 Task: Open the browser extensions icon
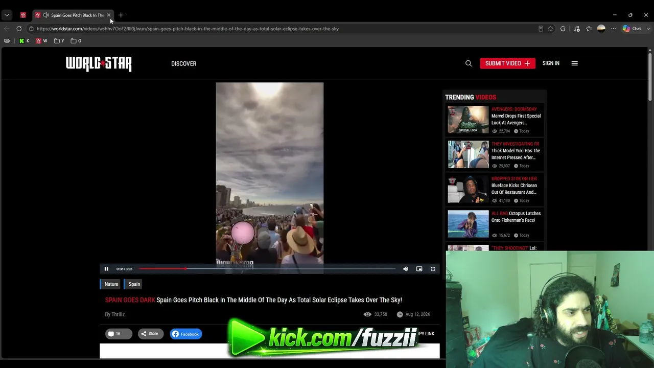[563, 29]
